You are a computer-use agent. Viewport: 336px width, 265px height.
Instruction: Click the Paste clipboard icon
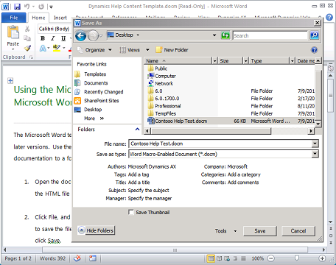pyautogui.click(x=13, y=32)
